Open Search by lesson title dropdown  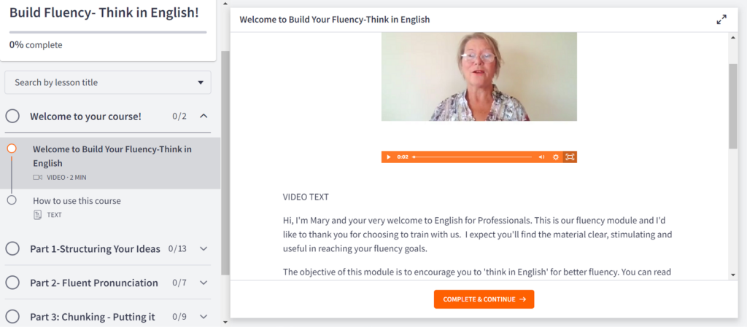click(108, 83)
